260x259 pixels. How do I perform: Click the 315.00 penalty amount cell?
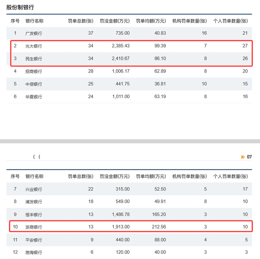click(x=123, y=189)
